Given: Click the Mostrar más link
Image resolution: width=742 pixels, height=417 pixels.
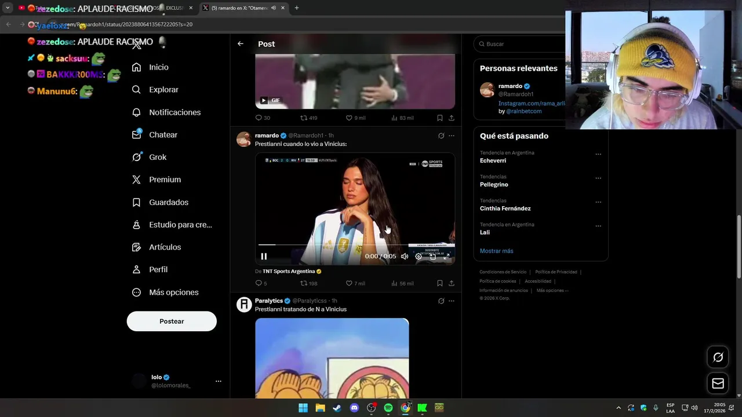Looking at the screenshot, I should point(496,251).
